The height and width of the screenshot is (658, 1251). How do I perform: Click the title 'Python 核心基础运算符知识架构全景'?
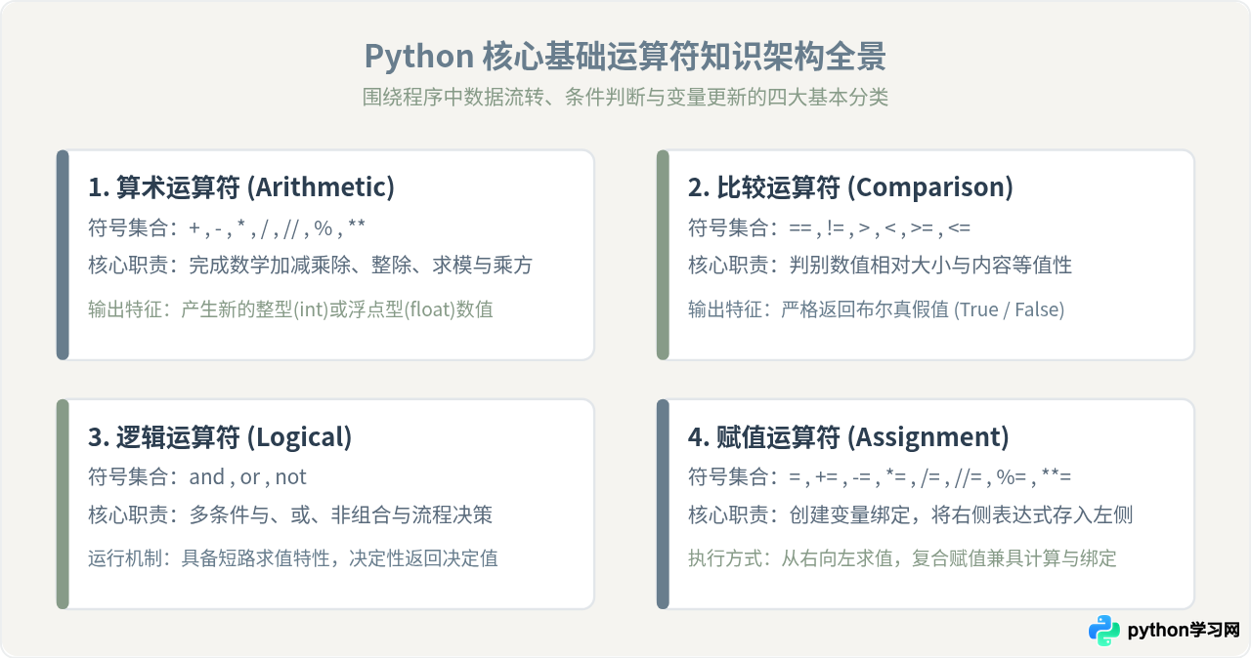pos(625,57)
